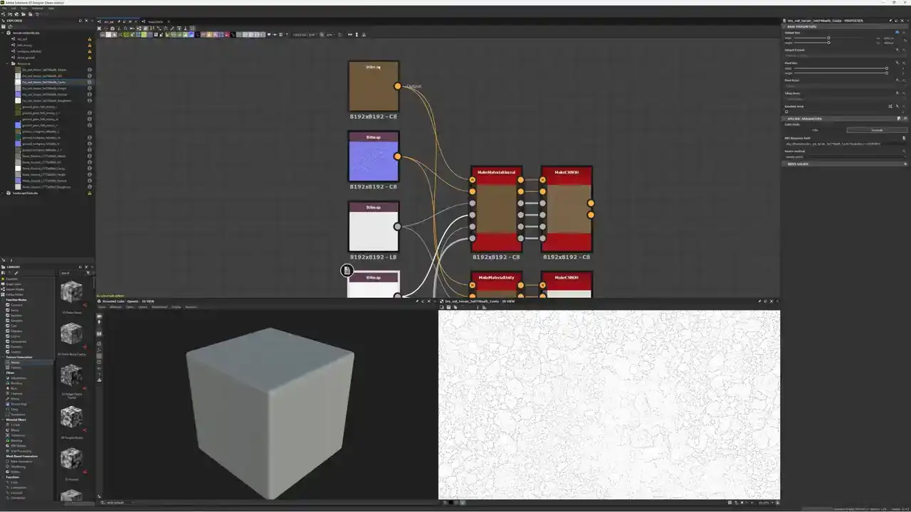Switch to the second graph tab
This screenshot has height=512, width=911.
click(154, 21)
